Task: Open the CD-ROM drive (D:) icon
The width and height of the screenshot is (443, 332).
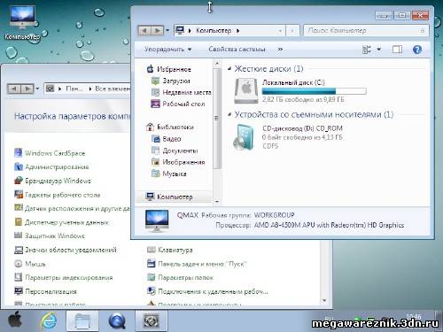Action: point(244,137)
